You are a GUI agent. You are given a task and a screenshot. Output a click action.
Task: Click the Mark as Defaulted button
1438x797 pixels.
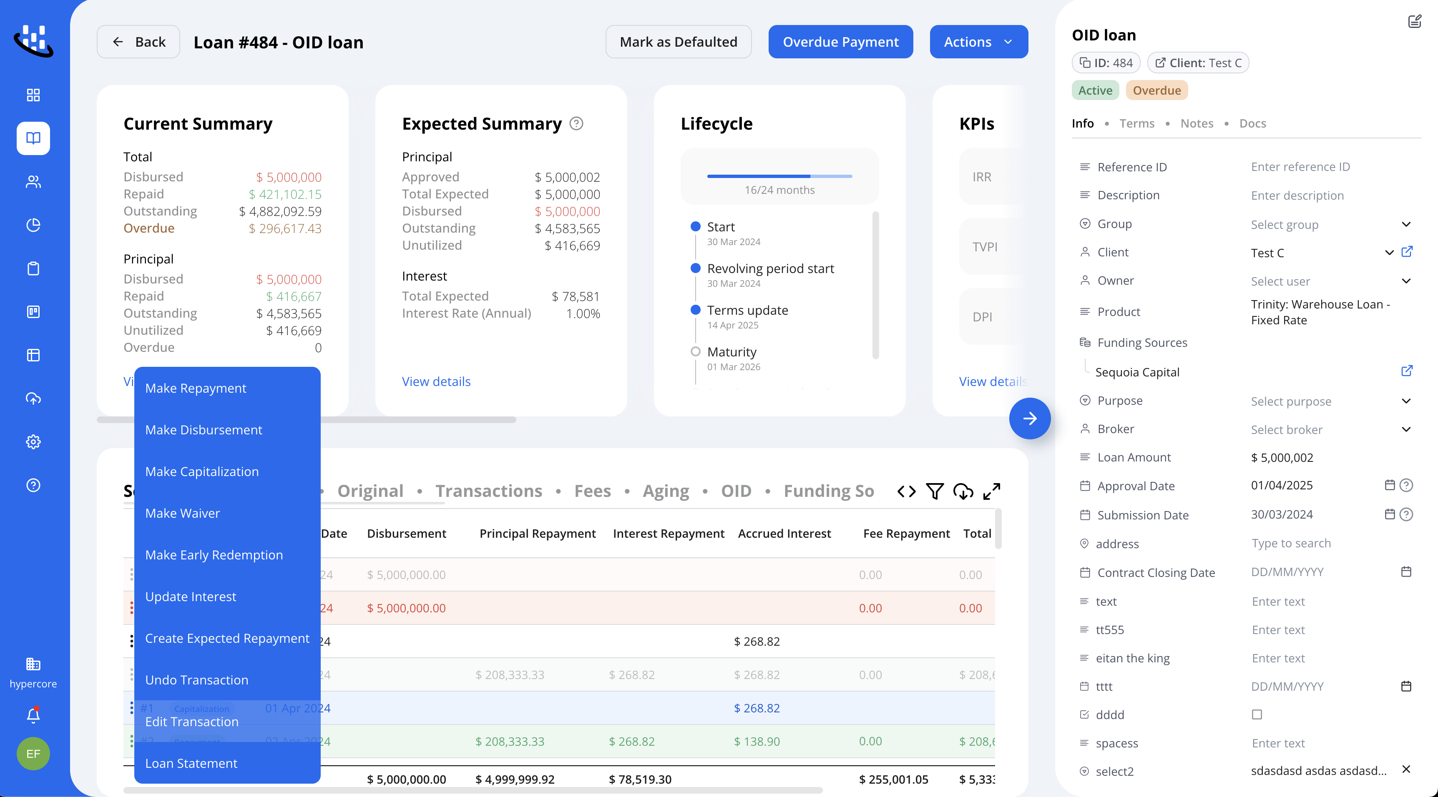coord(678,42)
